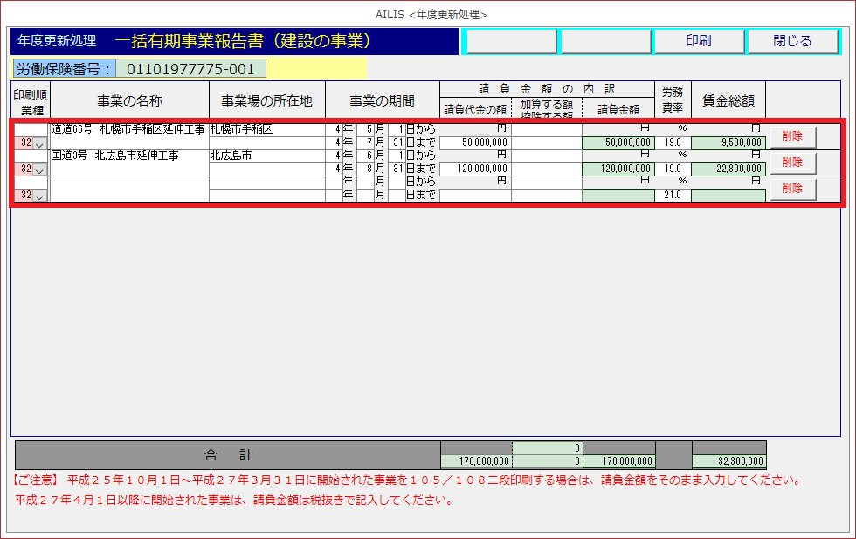Click the 閉じる (close) button
The height and width of the screenshot is (539, 856).
point(792,41)
